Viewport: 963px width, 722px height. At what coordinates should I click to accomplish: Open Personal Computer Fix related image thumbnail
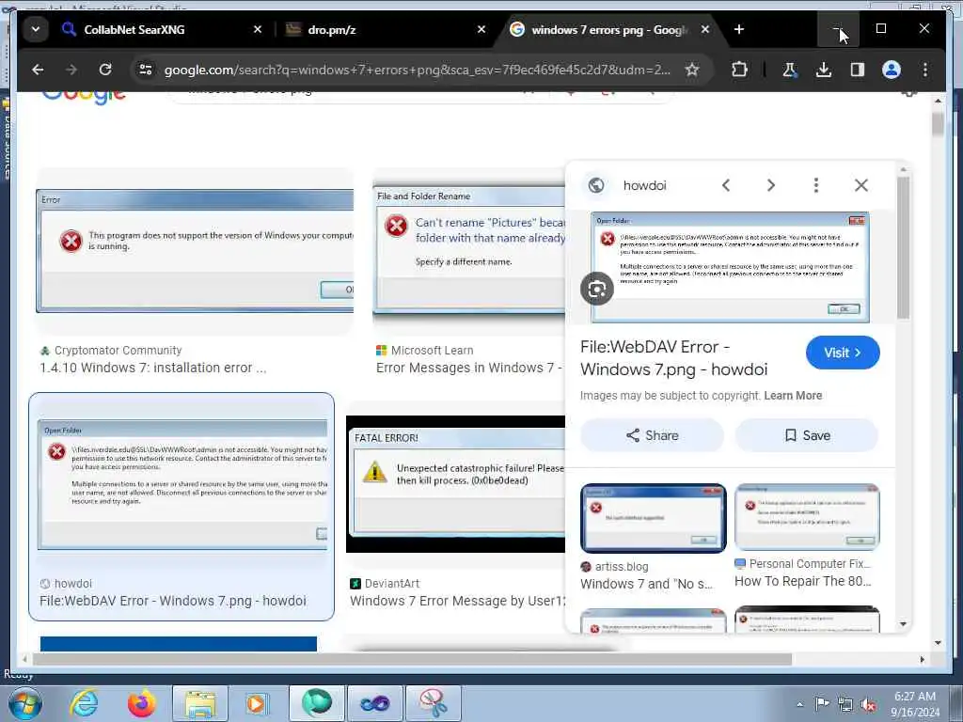[807, 517]
